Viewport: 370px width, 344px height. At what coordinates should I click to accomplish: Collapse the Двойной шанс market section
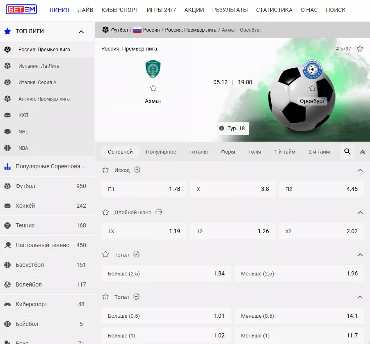click(x=360, y=212)
